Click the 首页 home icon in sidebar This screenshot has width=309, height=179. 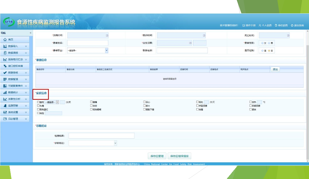[5, 40]
